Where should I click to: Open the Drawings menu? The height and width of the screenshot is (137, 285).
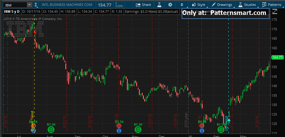[222, 5]
